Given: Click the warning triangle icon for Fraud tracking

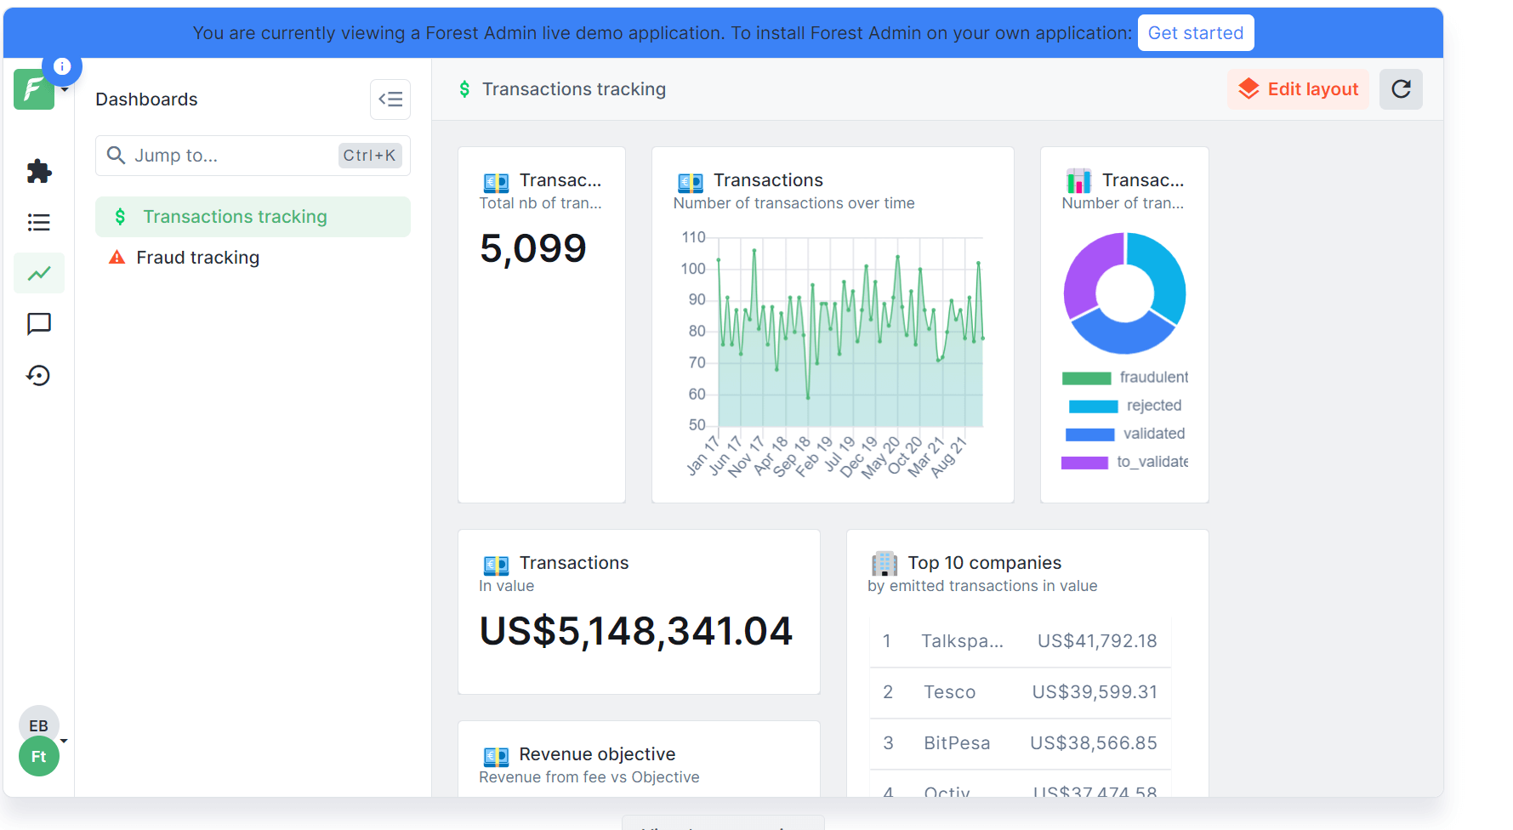Looking at the screenshot, I should 117,257.
